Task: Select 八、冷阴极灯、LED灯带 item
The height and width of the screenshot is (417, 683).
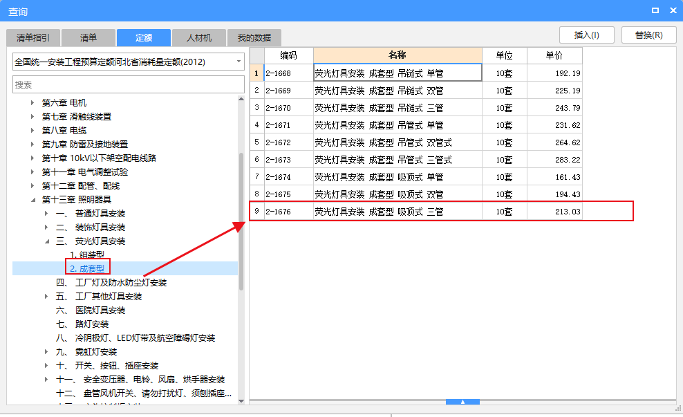Action: click(135, 337)
